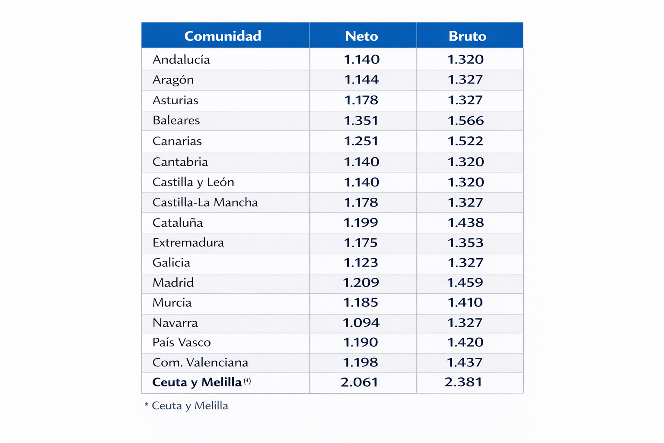Click the Ceuta y Melilla footnote text

tap(186, 406)
